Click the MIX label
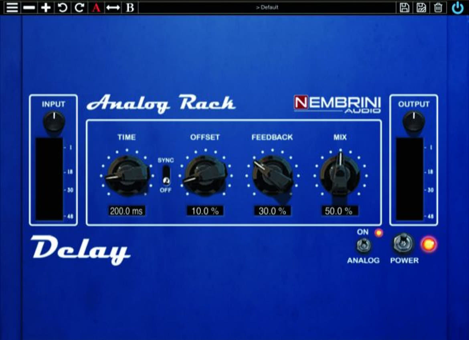The height and width of the screenshot is (340, 469). pyautogui.click(x=340, y=137)
